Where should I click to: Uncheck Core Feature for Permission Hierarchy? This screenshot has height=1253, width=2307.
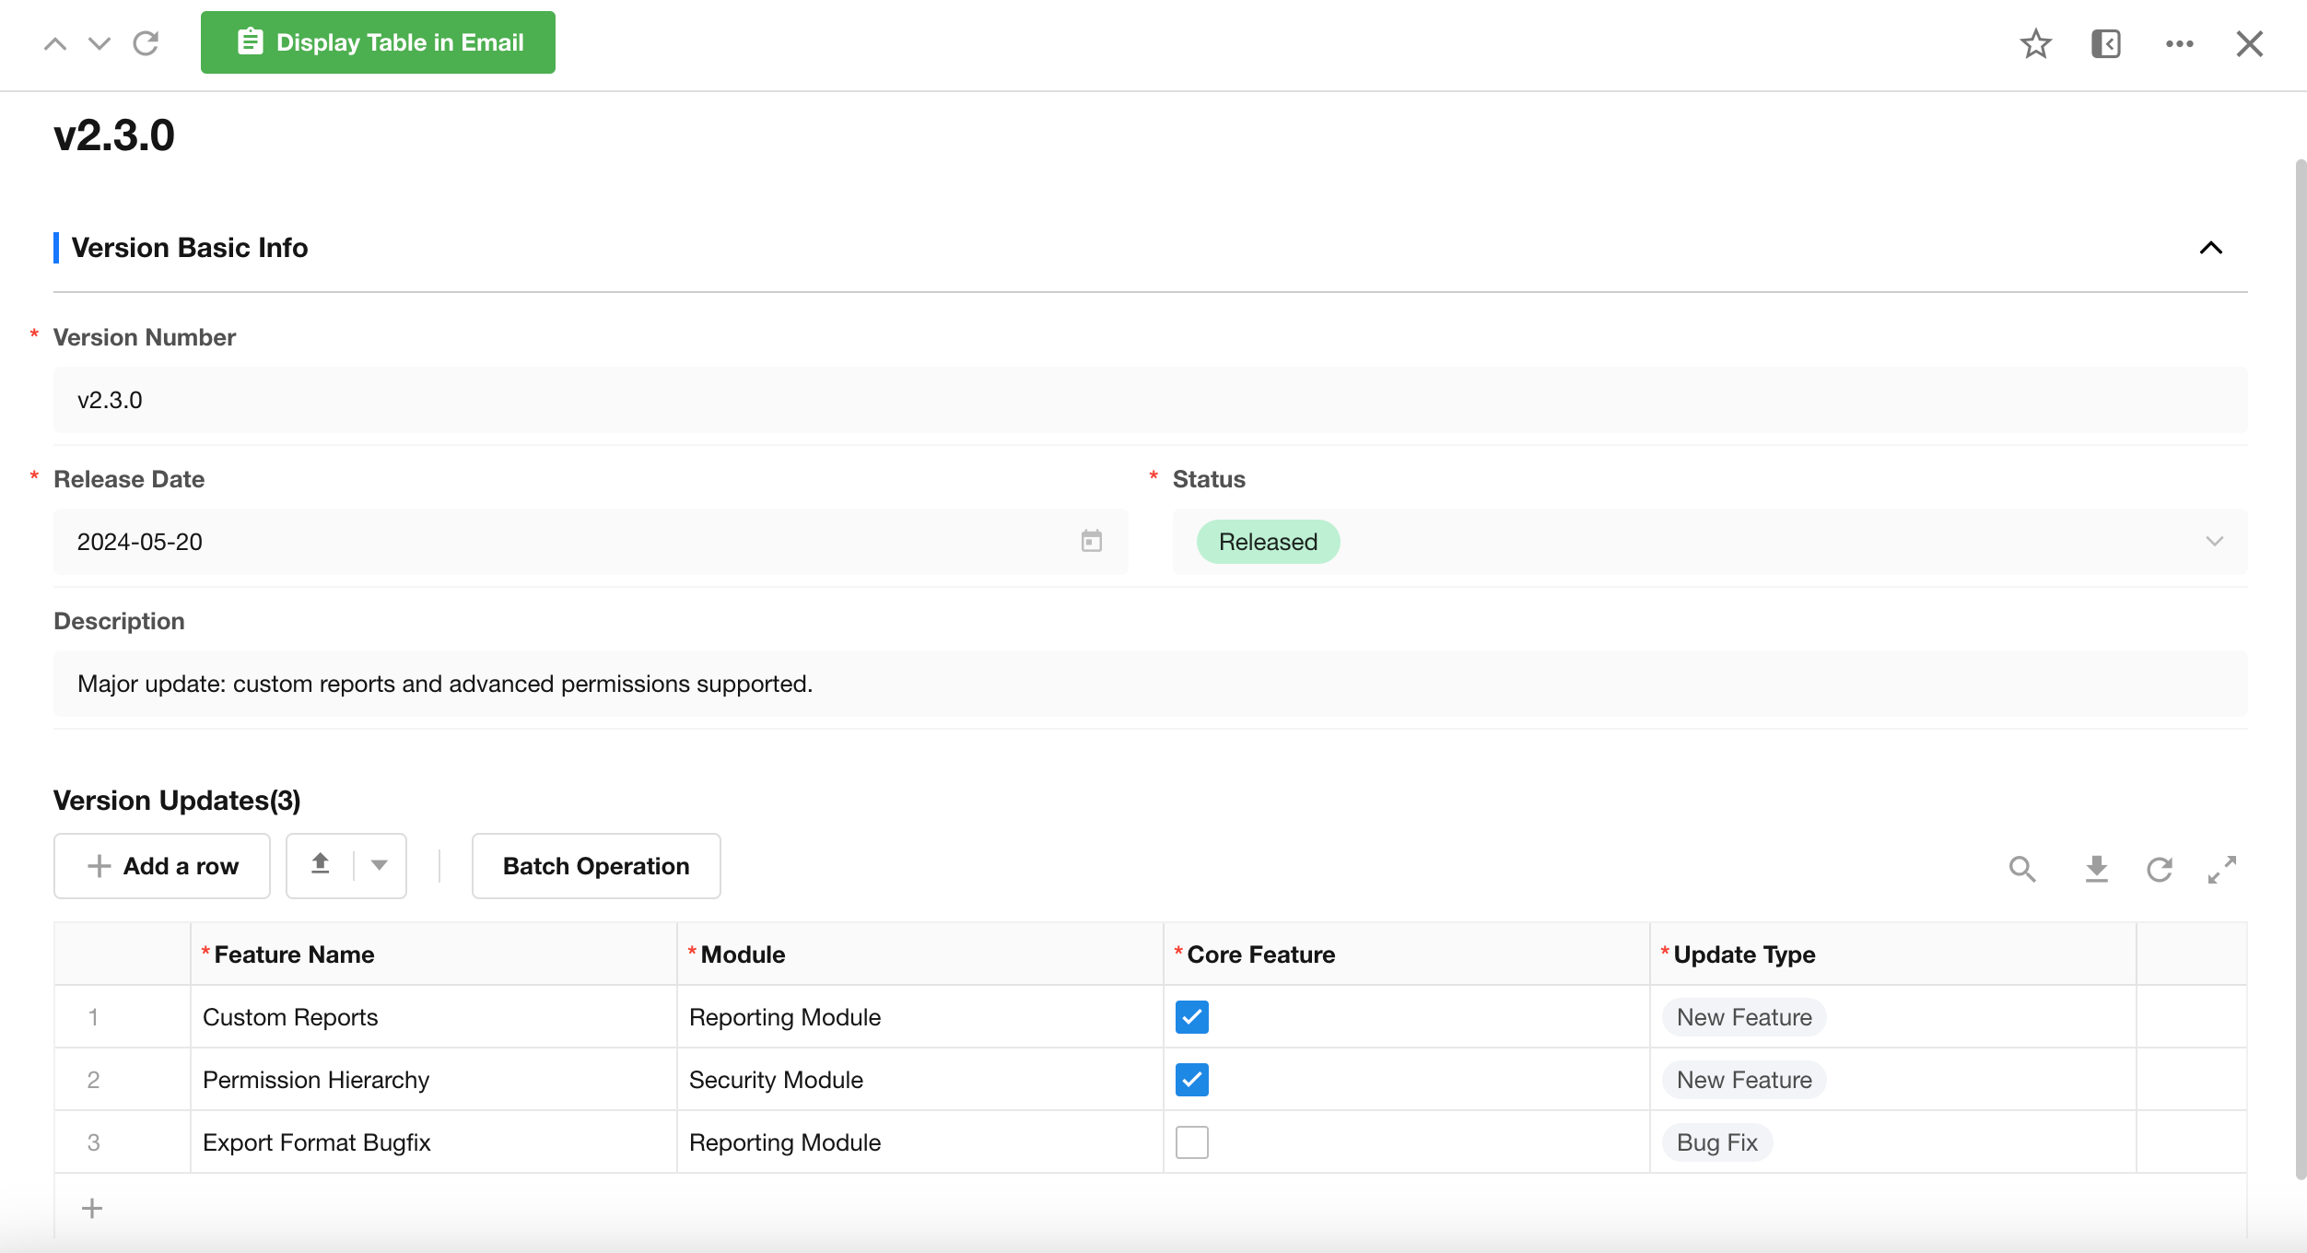[x=1191, y=1080]
